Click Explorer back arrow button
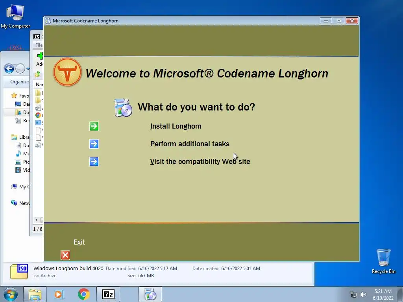Image resolution: width=403 pixels, height=302 pixels. pyautogui.click(x=9, y=68)
